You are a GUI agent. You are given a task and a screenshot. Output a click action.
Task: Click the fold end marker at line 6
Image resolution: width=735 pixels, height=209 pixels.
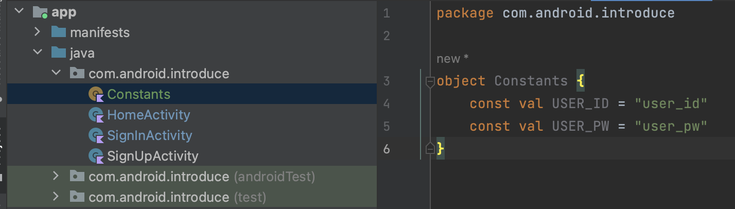430,149
